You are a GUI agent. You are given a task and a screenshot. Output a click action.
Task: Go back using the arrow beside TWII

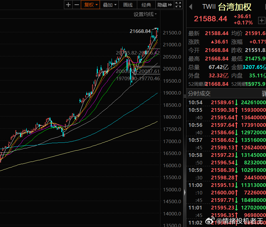(191, 7)
